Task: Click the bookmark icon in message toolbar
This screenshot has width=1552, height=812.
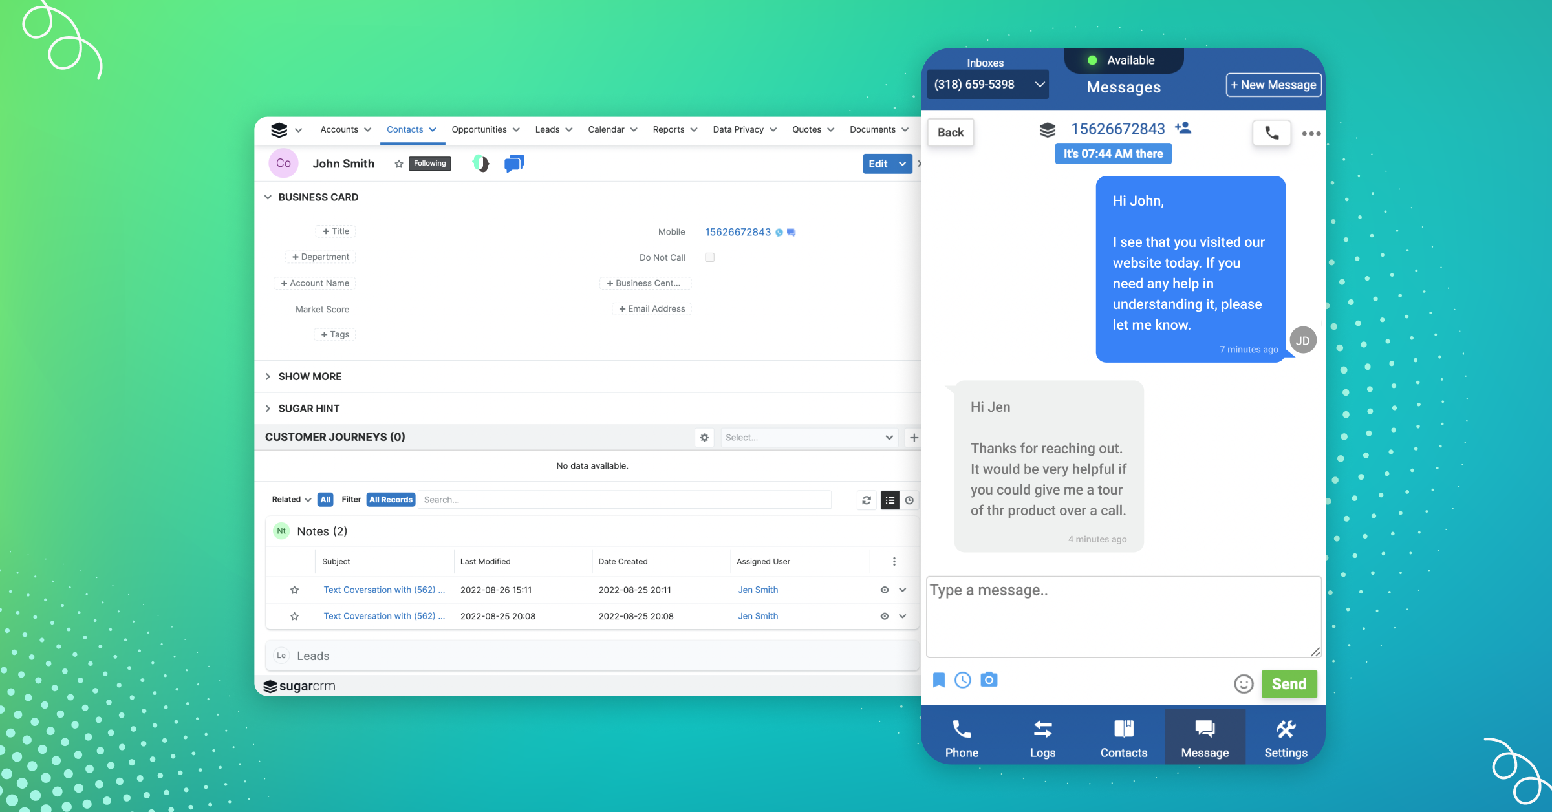Action: pos(939,679)
